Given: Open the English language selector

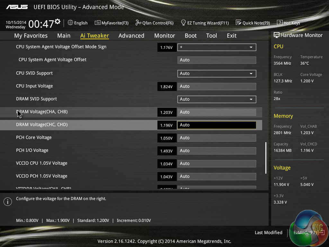Looking at the screenshot, I should coord(77,23).
